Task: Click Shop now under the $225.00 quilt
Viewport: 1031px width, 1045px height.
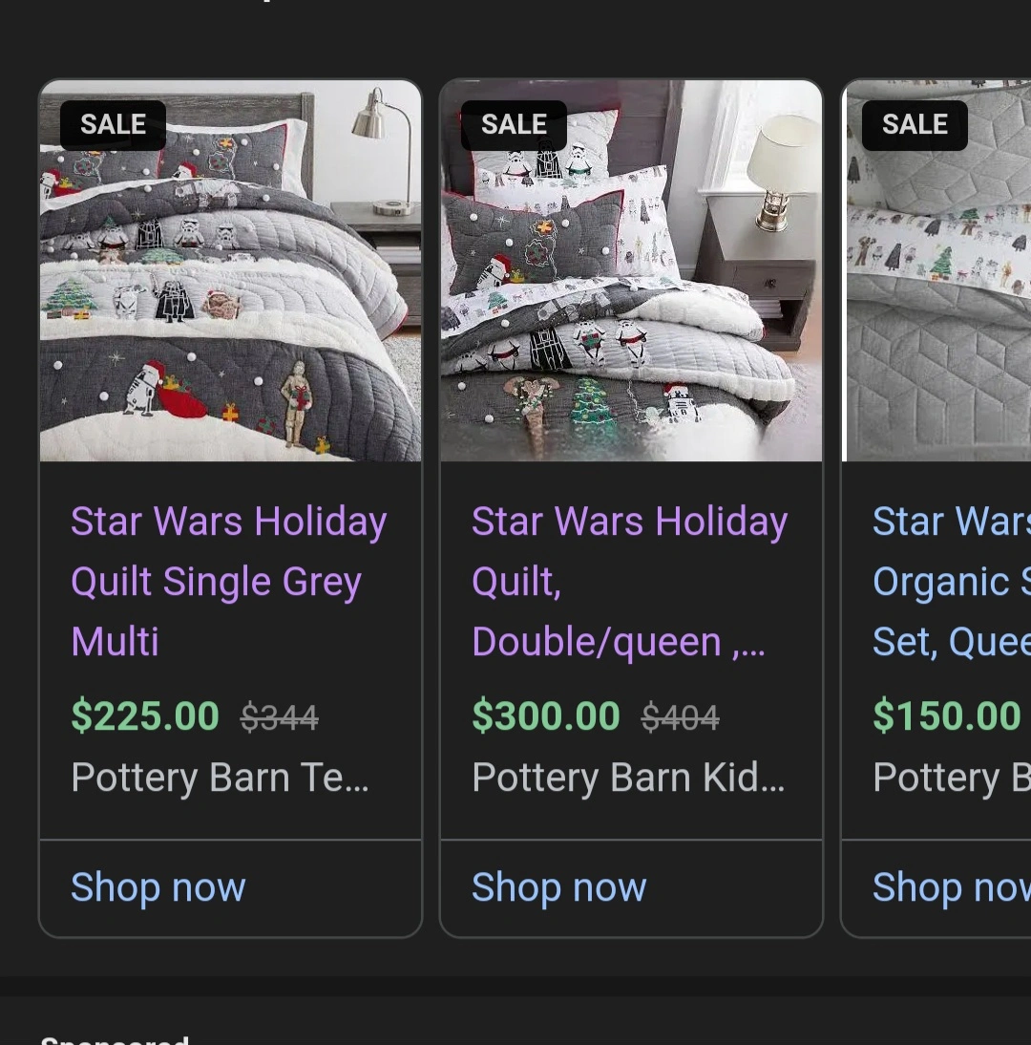Action: [158, 887]
